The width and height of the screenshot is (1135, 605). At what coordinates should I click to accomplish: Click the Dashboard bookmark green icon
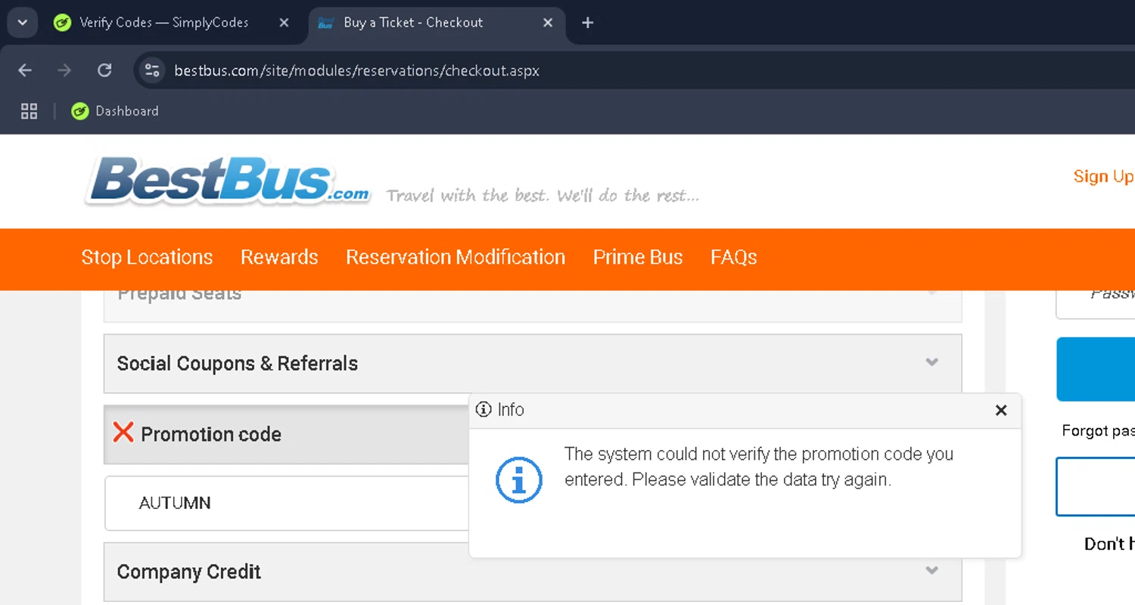point(79,111)
